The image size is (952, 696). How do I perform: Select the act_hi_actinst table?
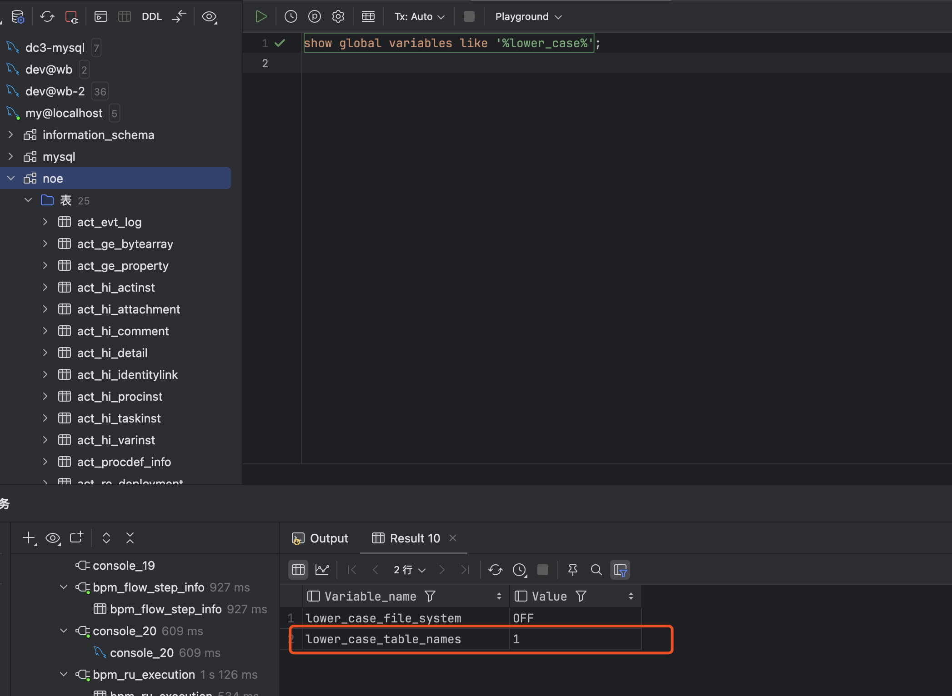(116, 288)
